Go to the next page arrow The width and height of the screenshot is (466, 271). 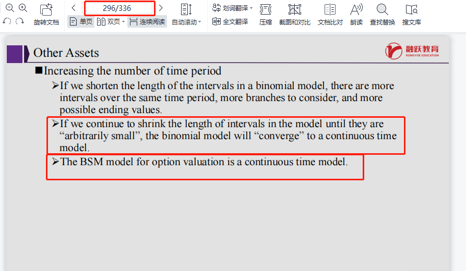pyautogui.click(x=161, y=8)
